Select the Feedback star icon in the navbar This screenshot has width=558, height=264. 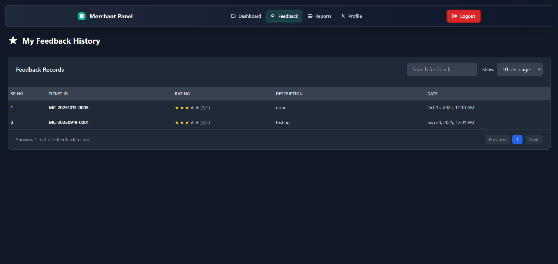273,16
